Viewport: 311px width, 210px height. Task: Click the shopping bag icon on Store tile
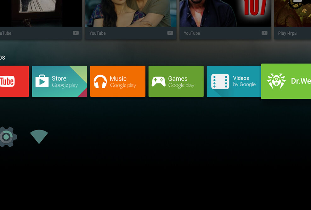[42, 81]
